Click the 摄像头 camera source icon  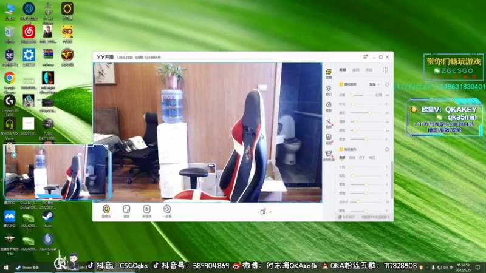click(x=106, y=211)
